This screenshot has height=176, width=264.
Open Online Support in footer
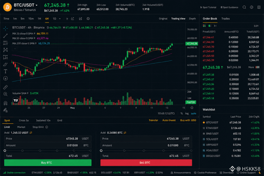[246, 173]
